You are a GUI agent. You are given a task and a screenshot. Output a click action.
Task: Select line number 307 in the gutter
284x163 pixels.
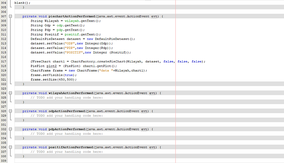click(x=3, y=16)
